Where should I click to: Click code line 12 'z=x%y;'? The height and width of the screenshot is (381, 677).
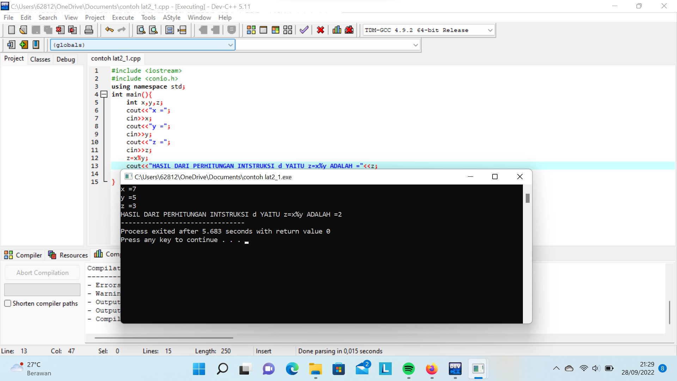[x=137, y=158]
